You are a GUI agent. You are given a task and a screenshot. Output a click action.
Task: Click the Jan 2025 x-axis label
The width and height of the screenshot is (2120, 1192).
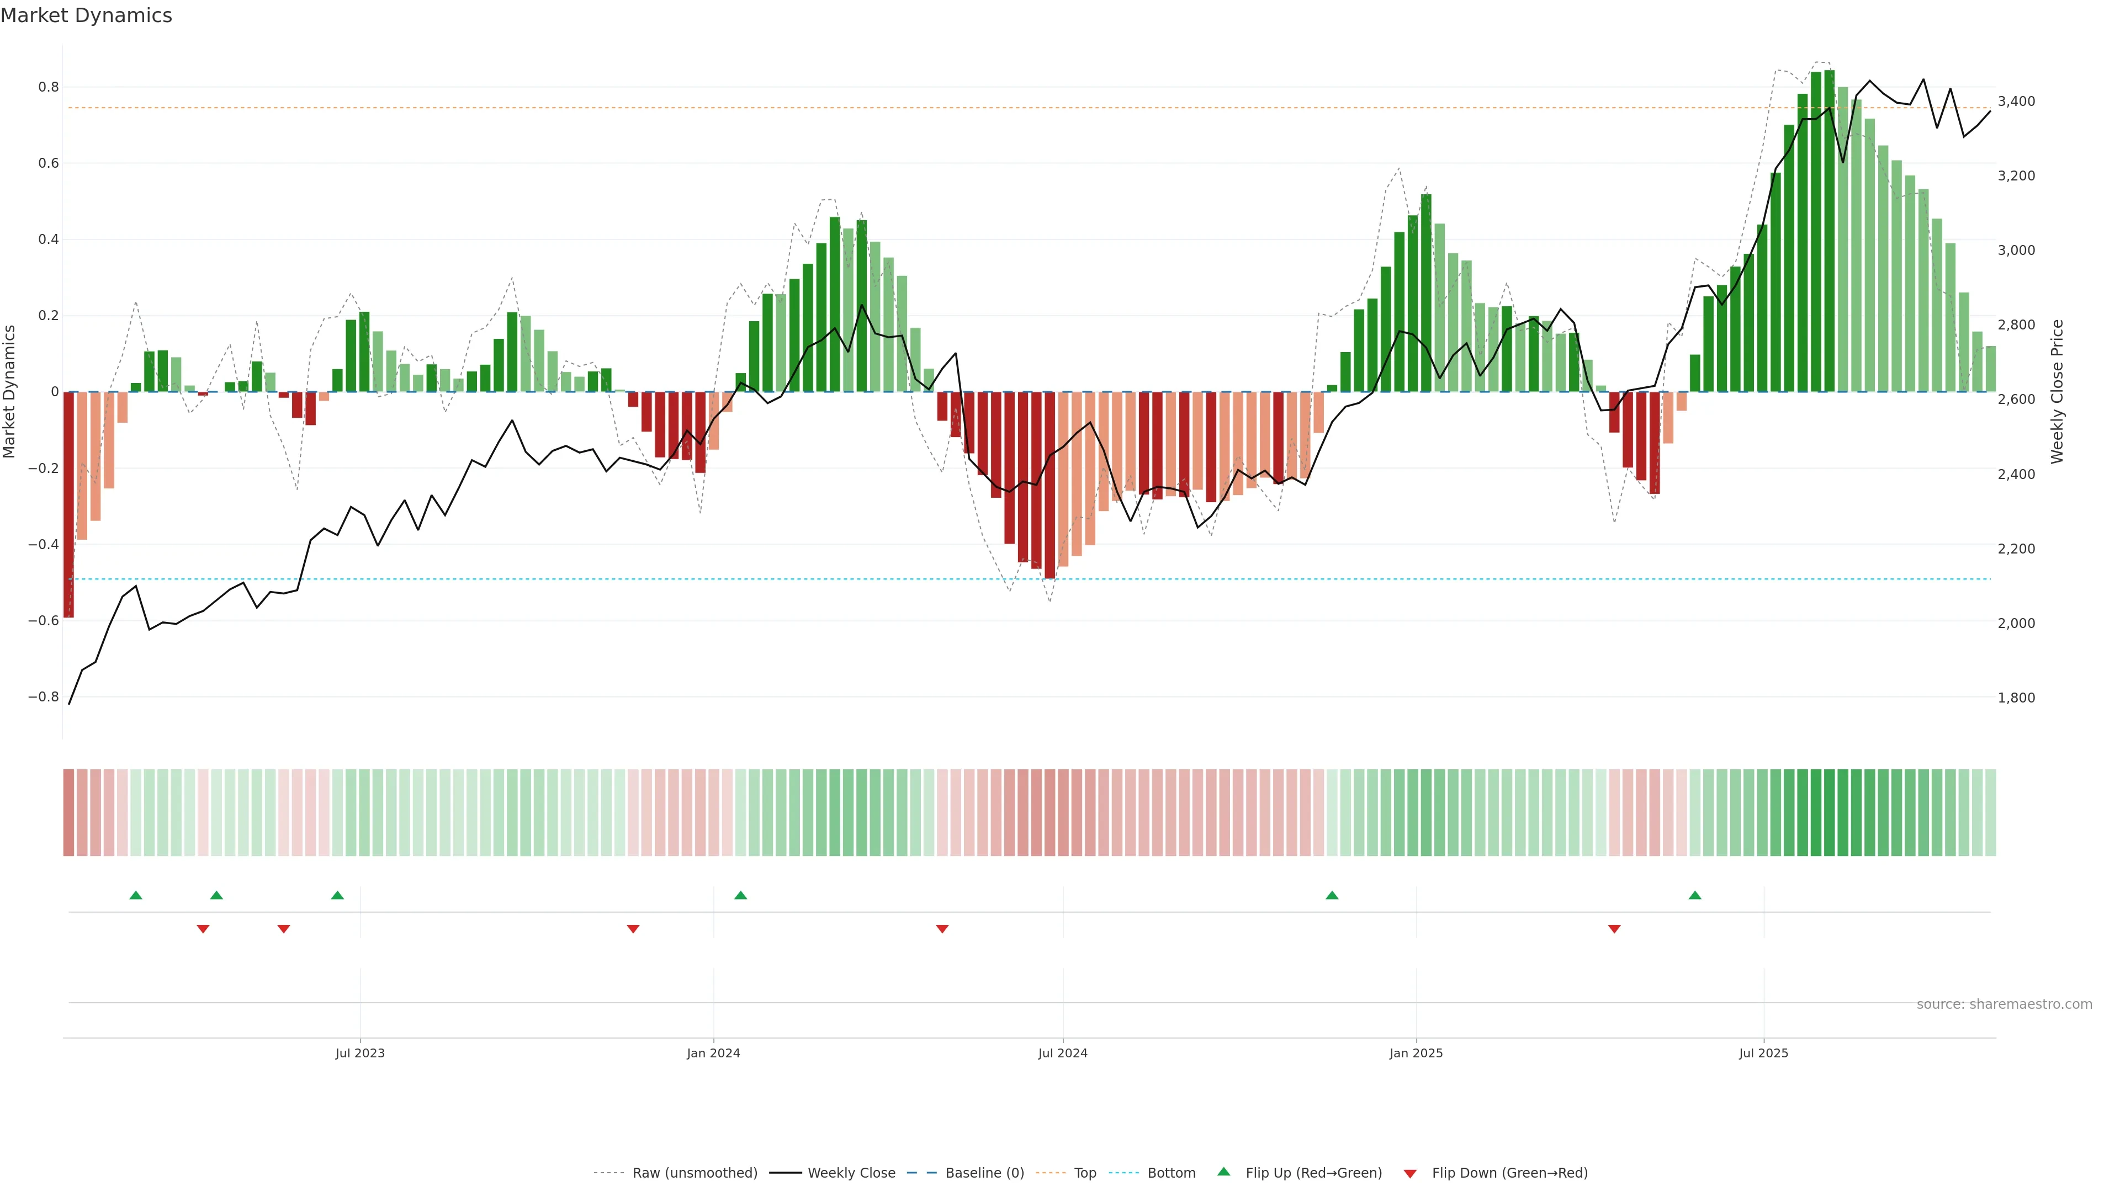pyautogui.click(x=1416, y=1053)
